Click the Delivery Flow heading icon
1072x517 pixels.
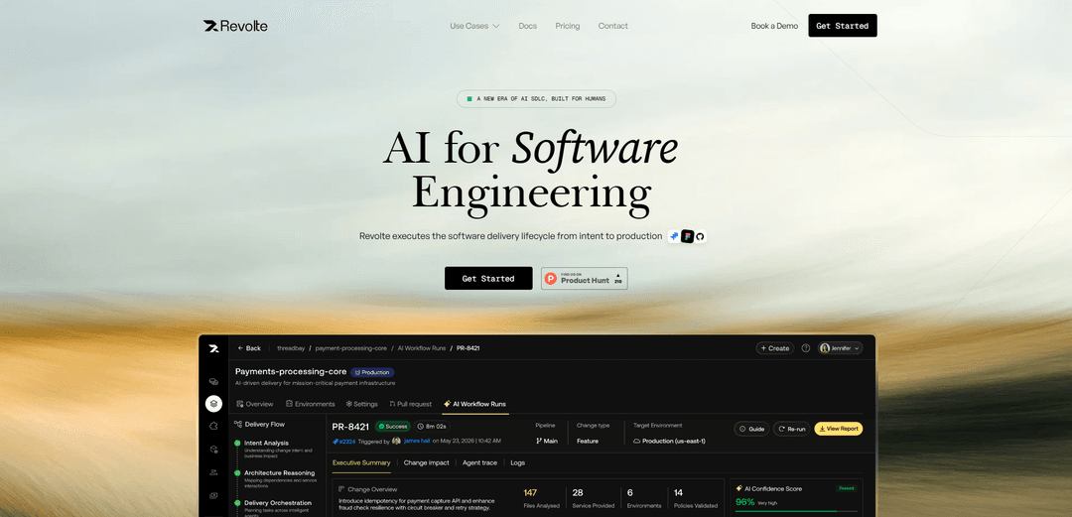tap(238, 424)
